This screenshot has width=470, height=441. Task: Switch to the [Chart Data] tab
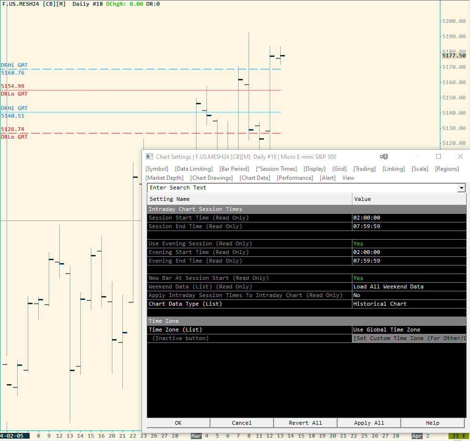coord(254,178)
